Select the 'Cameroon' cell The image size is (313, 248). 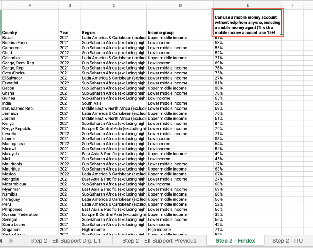30,48
